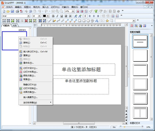Expand the 14% zoom dropdown
155x131 pixels.
pos(73,11)
